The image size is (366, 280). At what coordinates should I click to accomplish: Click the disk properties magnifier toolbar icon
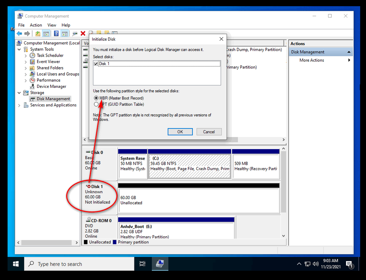coord(75,34)
